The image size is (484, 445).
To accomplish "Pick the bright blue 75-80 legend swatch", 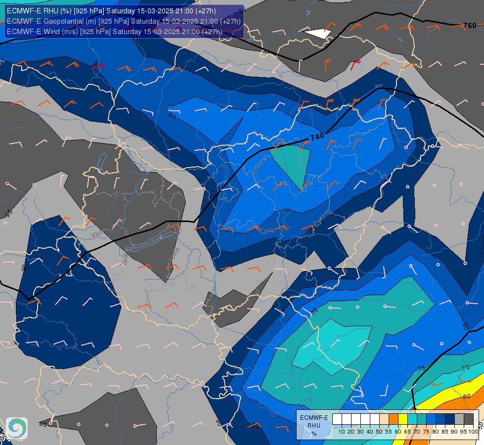I will click(x=431, y=419).
